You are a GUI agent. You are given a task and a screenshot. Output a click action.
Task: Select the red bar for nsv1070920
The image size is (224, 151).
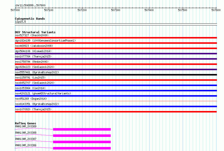(116, 112)
